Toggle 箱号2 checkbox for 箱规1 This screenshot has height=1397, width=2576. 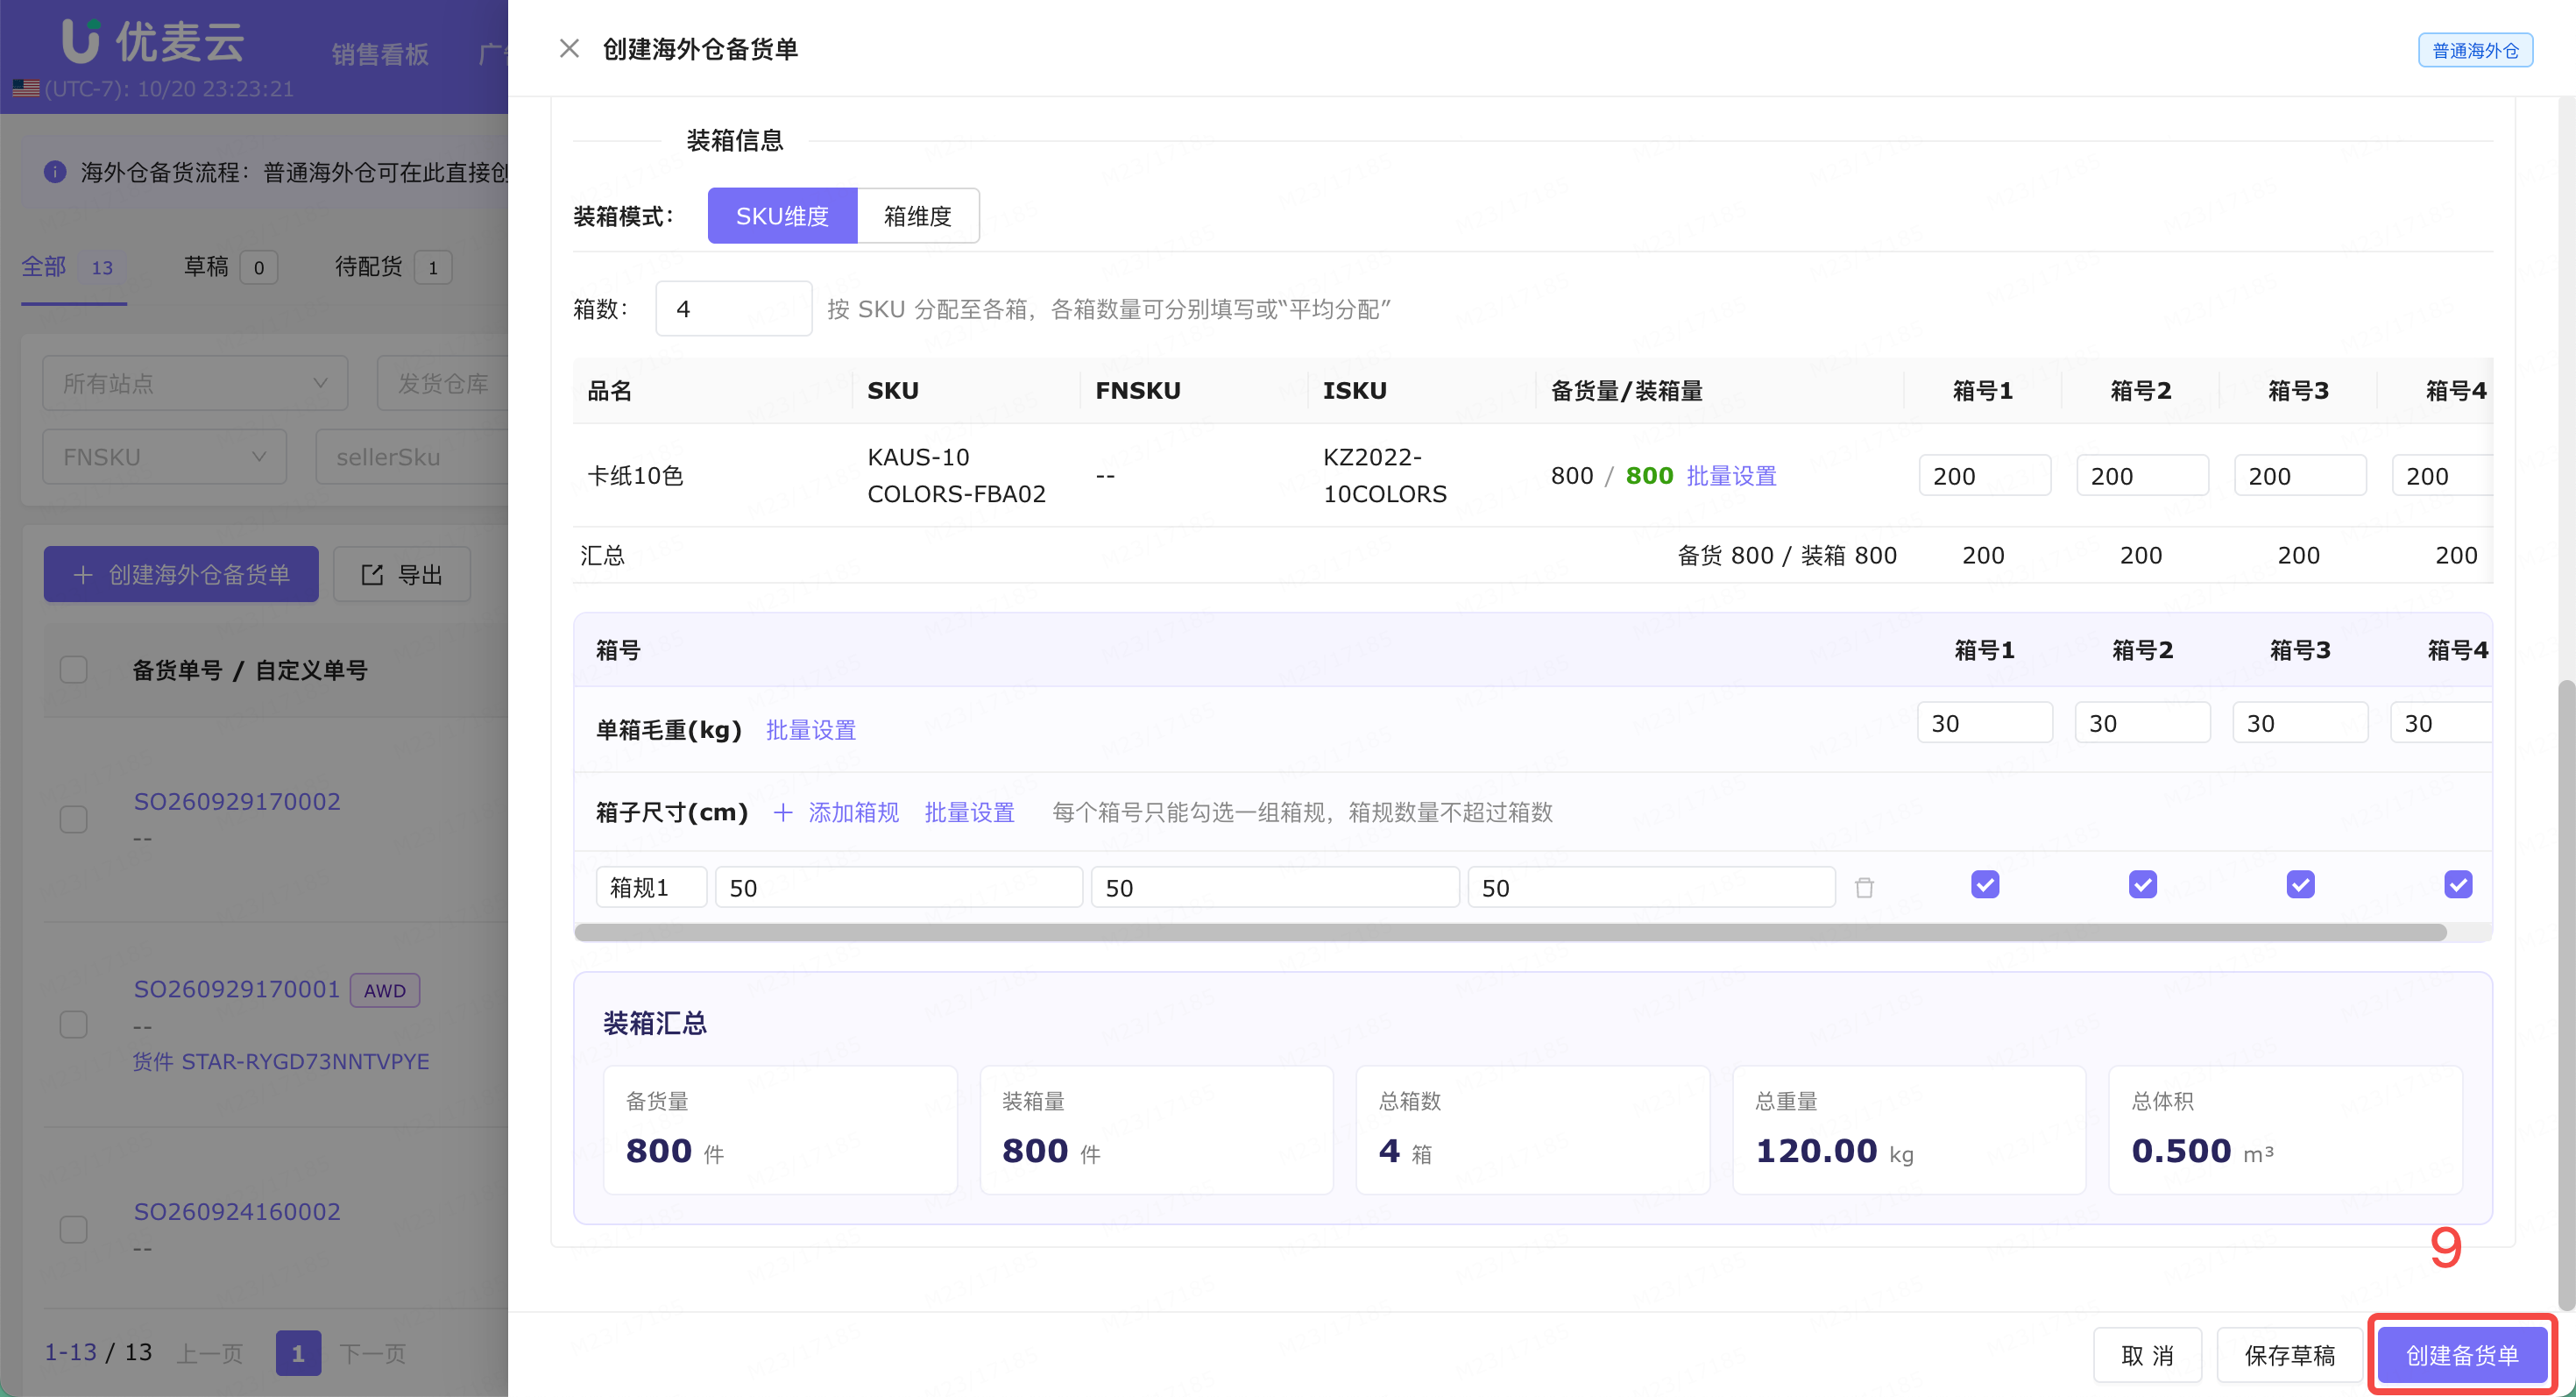click(2143, 884)
